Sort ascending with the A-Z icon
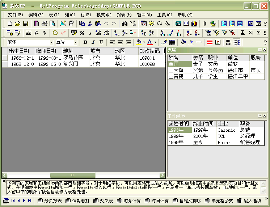 (x=189, y=33)
